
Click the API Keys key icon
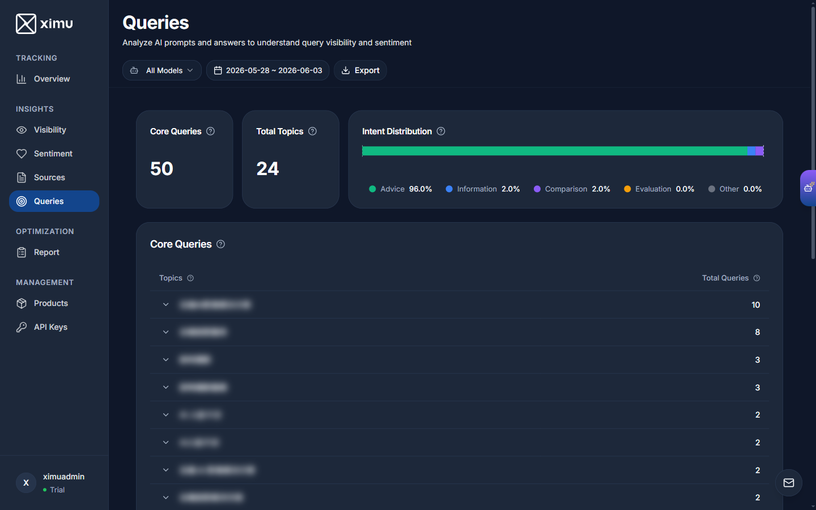pyautogui.click(x=22, y=327)
